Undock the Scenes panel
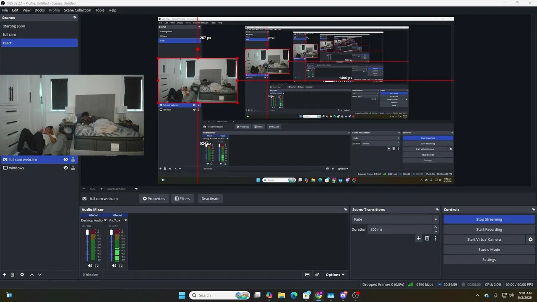 [75, 18]
